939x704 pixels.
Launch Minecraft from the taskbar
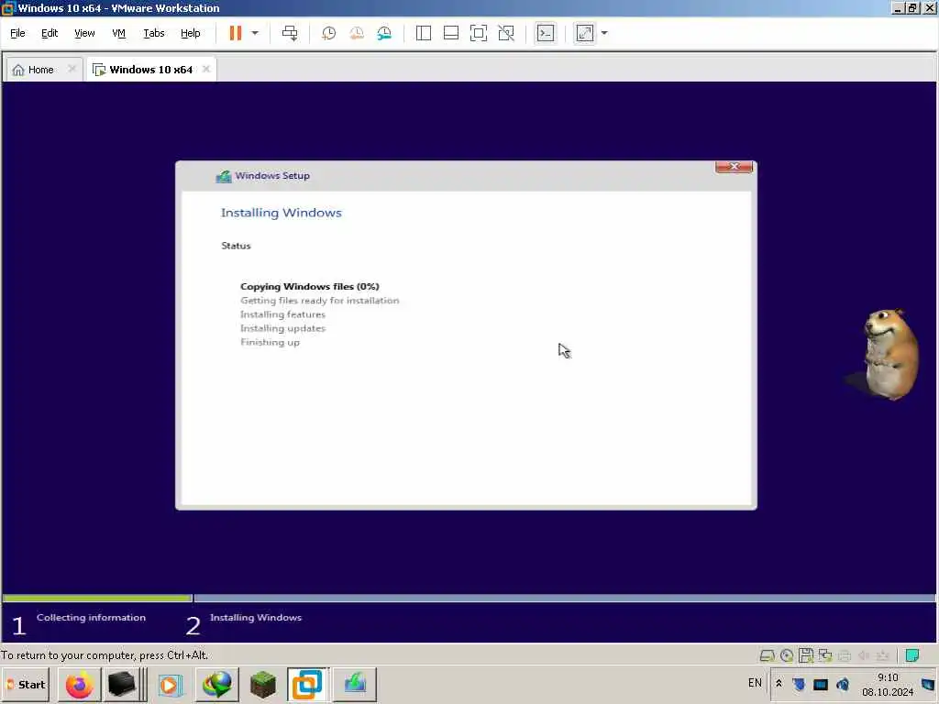tap(262, 684)
